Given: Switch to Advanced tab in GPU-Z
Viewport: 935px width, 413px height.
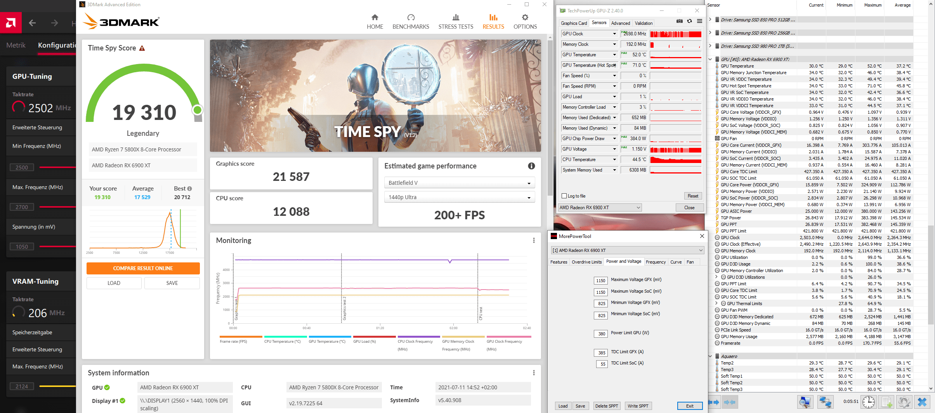Looking at the screenshot, I should click(621, 23).
